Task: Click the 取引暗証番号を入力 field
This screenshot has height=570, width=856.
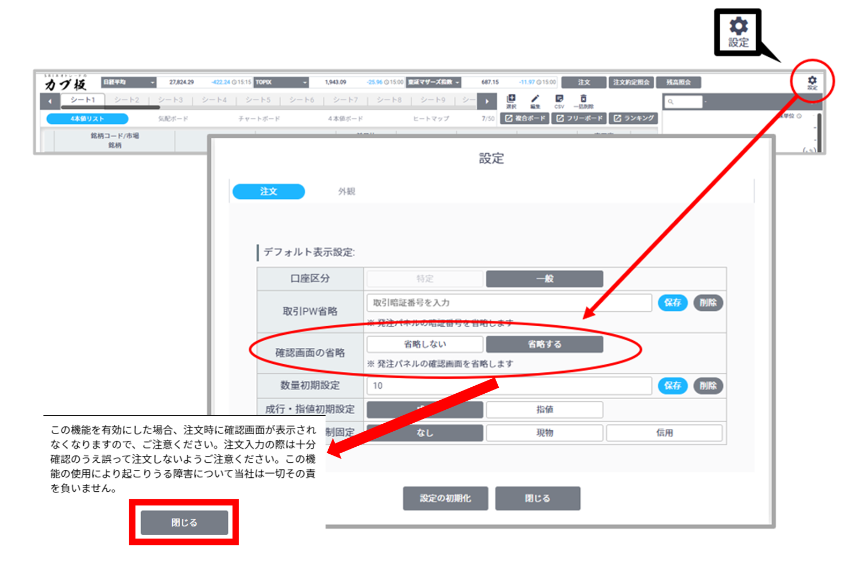Action: pyautogui.click(x=509, y=303)
